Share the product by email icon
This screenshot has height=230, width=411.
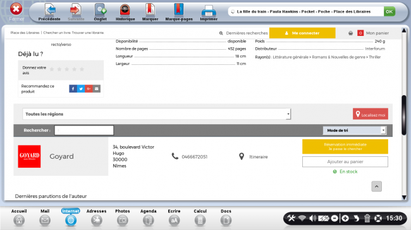tap(97, 89)
